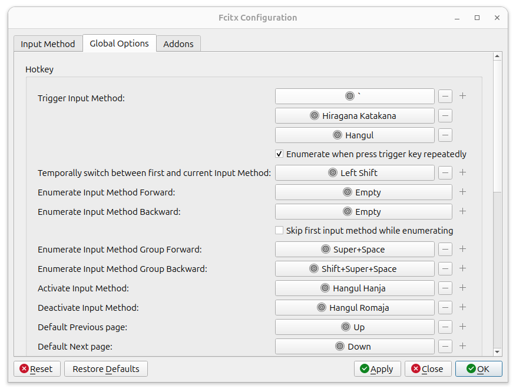Add key for Default Previous page

(x=462, y=327)
